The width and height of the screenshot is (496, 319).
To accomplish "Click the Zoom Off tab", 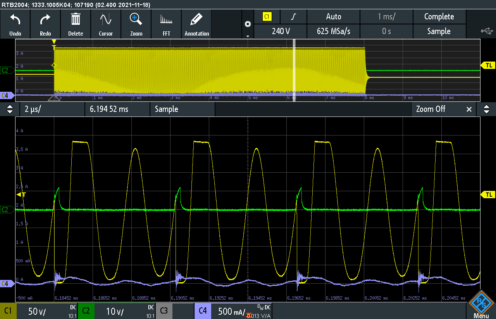I will (x=431, y=109).
